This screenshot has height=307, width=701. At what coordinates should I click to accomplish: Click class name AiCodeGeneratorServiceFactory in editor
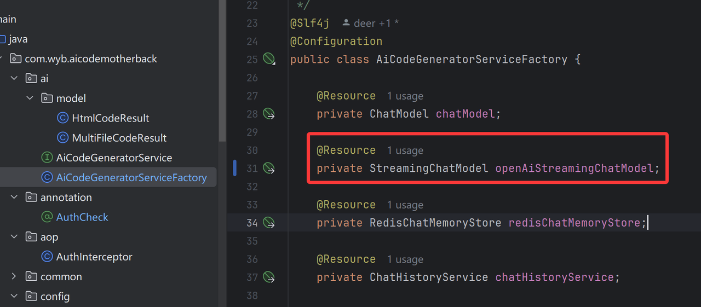coord(472,59)
